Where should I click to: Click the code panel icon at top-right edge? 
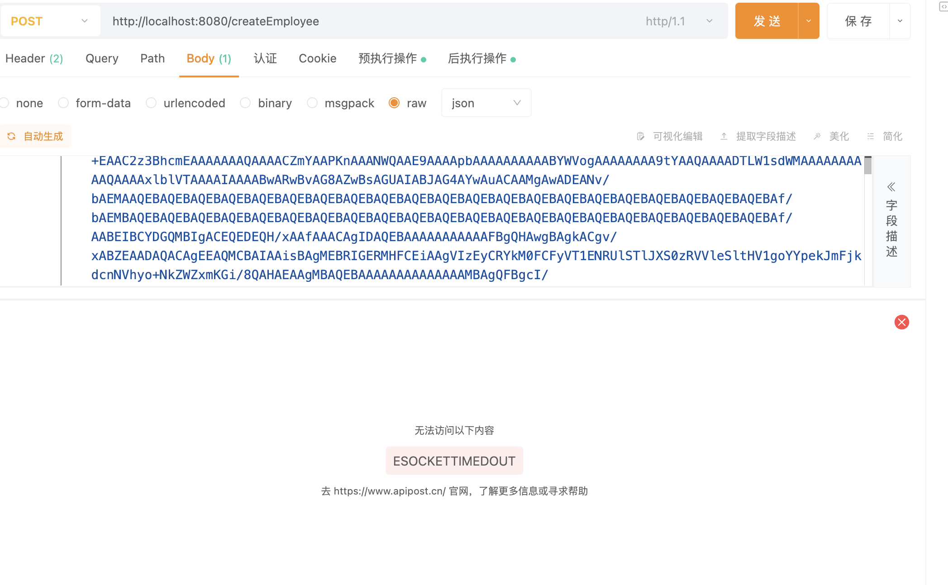click(943, 6)
